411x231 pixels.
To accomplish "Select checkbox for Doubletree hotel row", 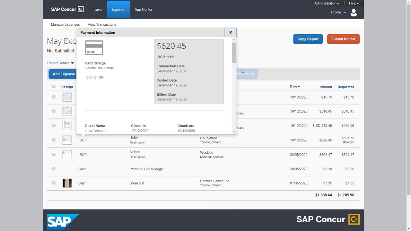I will 54,140.
